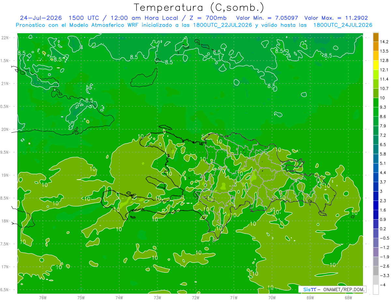Click the 0.9 color scale value
Viewport: 391px width, 302px height.
click(383, 219)
